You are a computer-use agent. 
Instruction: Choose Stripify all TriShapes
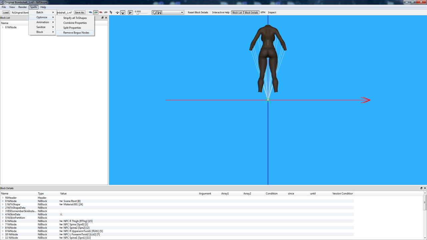[x=75, y=18]
